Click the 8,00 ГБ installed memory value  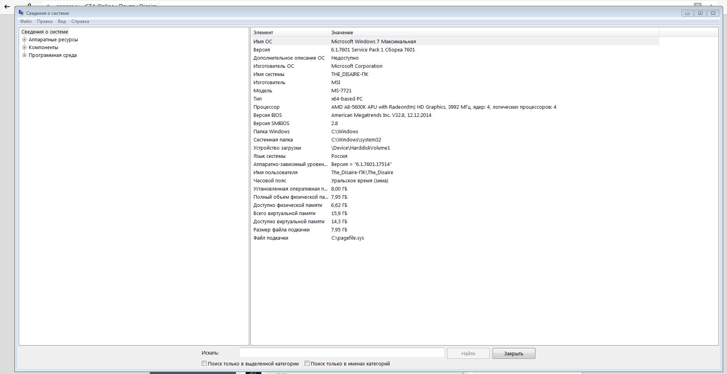pyautogui.click(x=339, y=189)
